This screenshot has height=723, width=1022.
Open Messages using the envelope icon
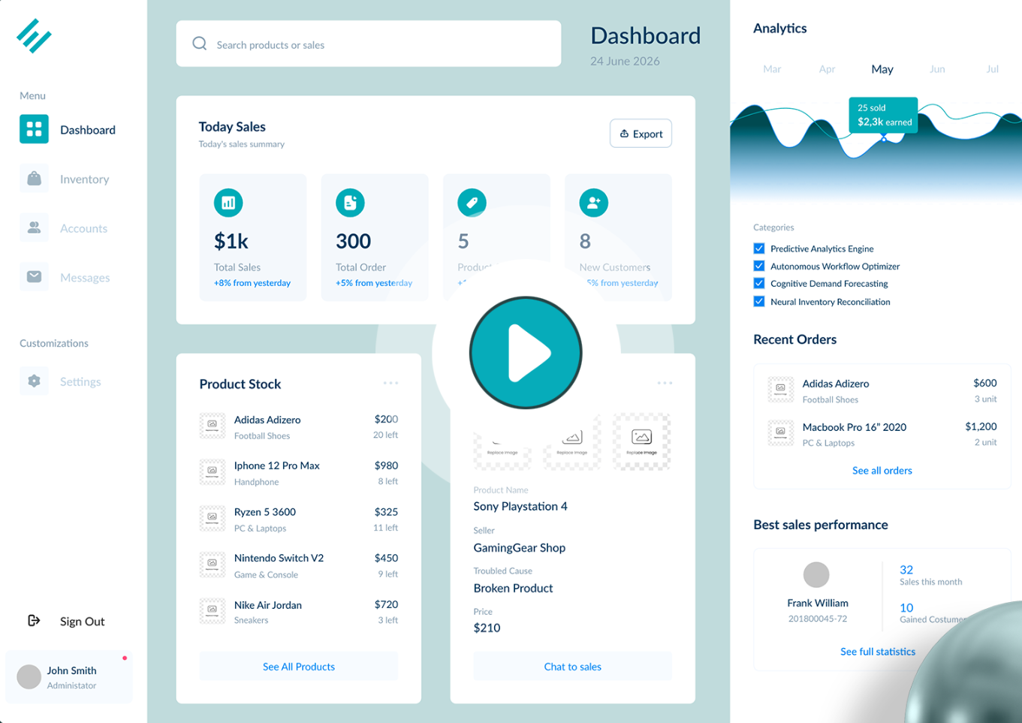click(x=33, y=277)
